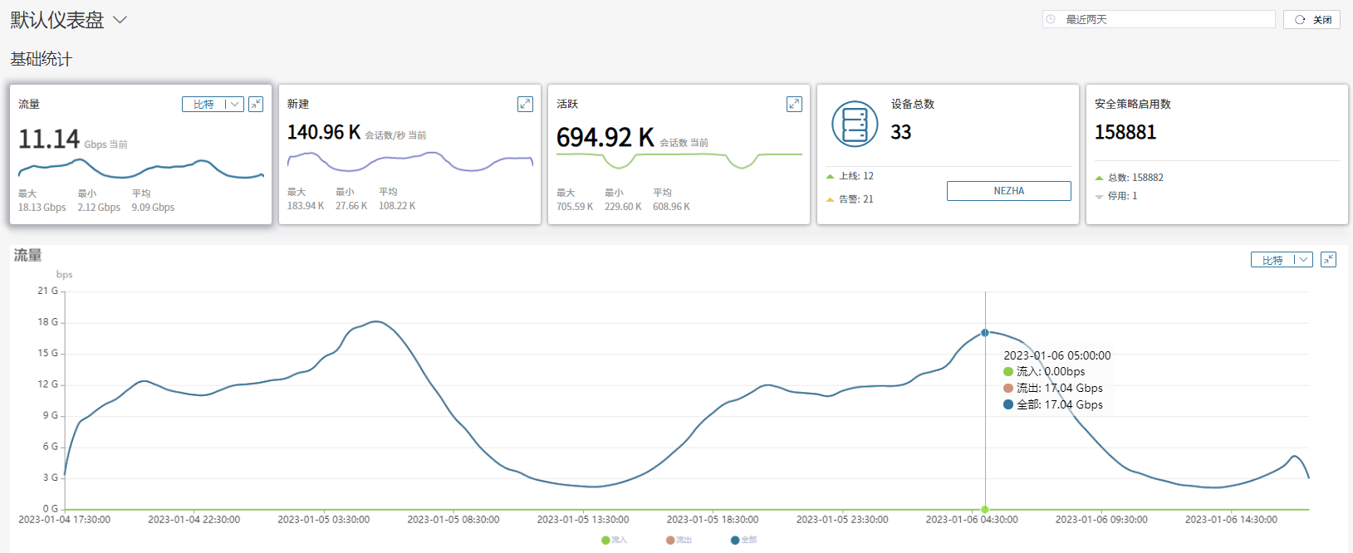Open the 比特 unit dropdown in the 流量 card
1353x553 pixels.
213,104
